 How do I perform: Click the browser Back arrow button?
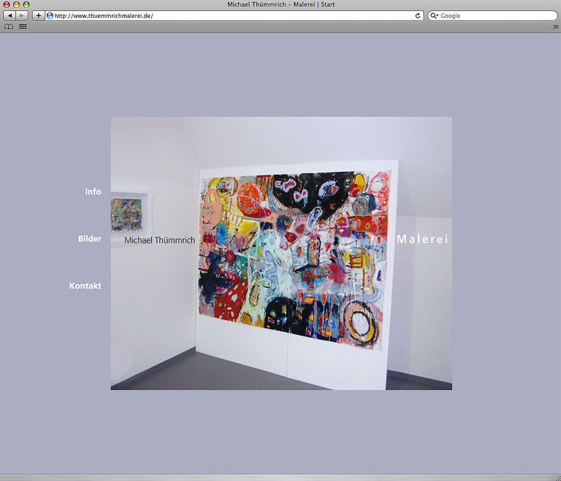point(10,15)
